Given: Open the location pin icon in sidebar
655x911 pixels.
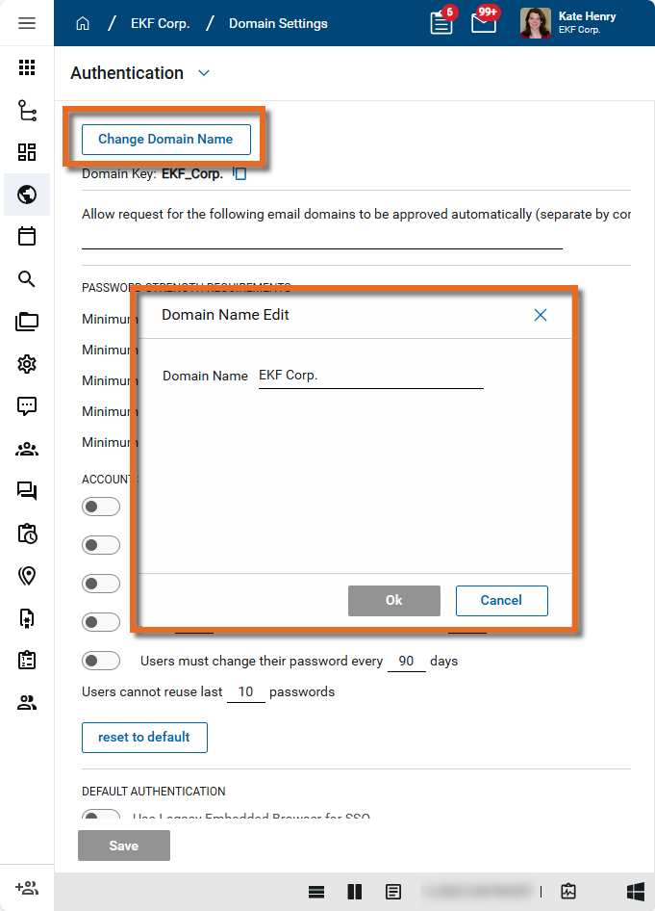Looking at the screenshot, I should (27, 576).
